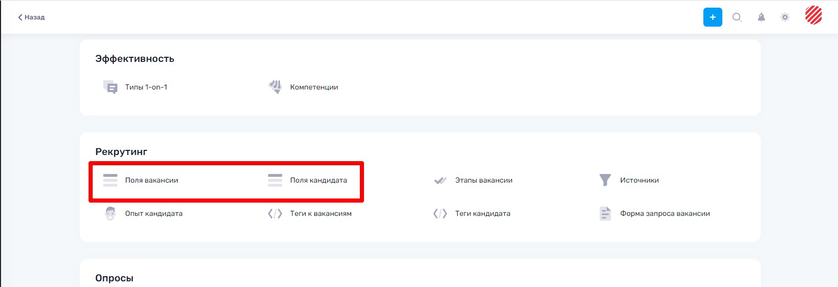Open Поля вакансии
Viewport: 838px width, 287px height.
(152, 180)
